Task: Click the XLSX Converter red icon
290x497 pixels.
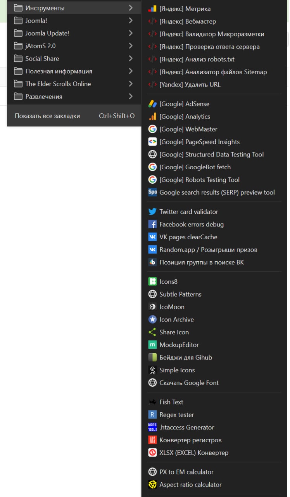Action: click(x=152, y=453)
